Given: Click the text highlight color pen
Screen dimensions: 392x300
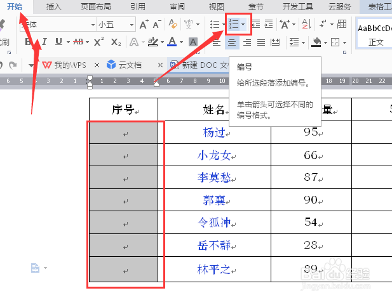Looking at the screenshot, I should pos(152,42).
